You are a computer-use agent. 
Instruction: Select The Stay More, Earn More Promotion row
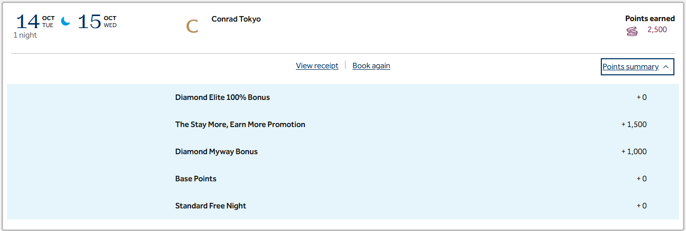(240, 125)
